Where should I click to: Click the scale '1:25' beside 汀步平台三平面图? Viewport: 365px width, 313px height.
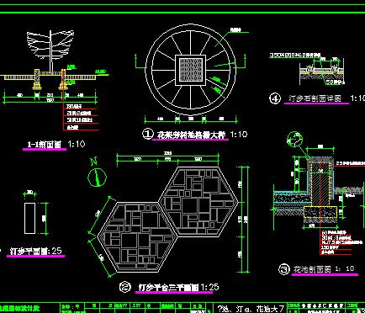[209, 287]
